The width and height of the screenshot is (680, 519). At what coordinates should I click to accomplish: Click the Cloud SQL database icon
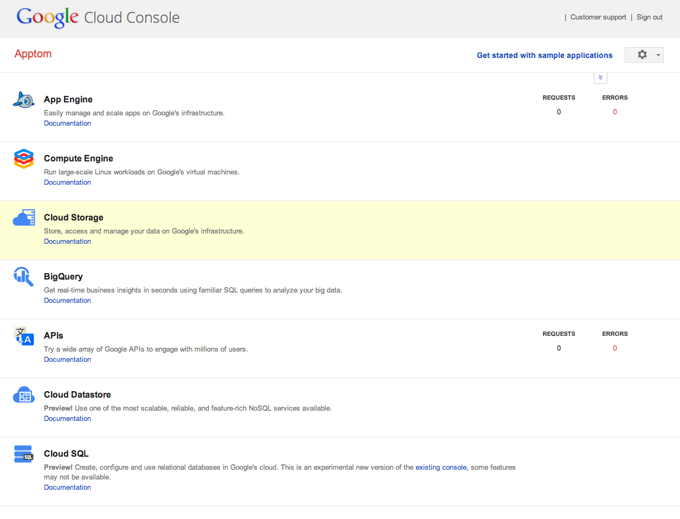click(x=24, y=454)
